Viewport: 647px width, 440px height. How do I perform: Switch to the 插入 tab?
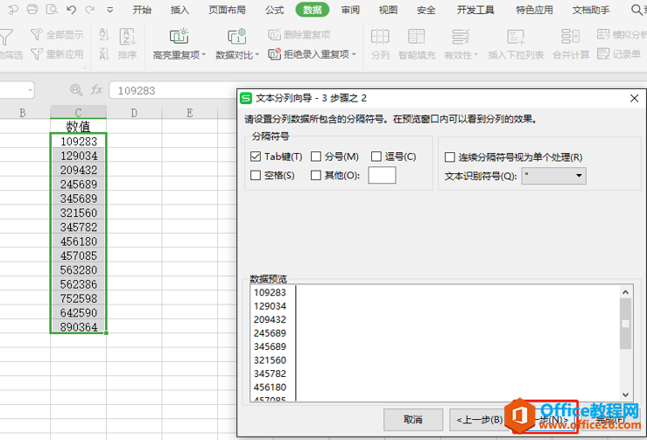[179, 10]
